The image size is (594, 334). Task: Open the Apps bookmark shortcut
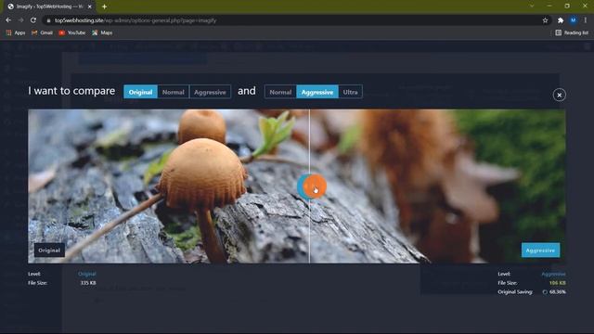tap(16, 33)
